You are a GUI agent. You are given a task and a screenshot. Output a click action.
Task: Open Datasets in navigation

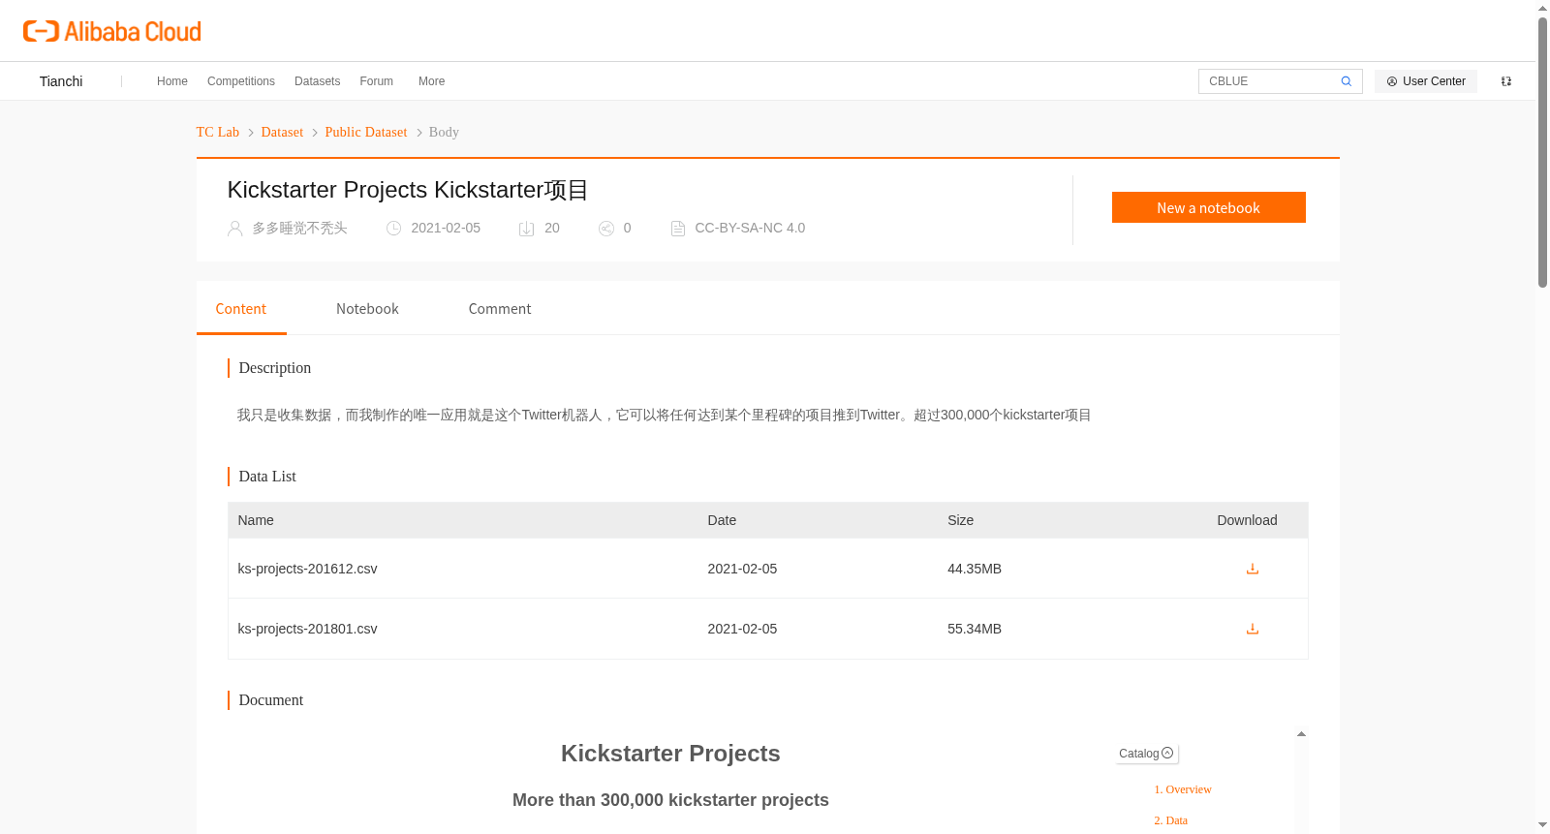click(318, 81)
